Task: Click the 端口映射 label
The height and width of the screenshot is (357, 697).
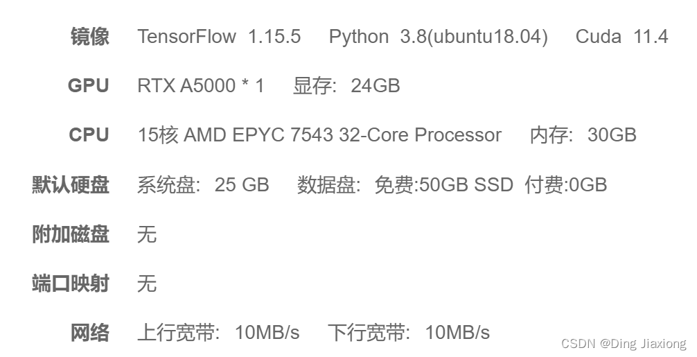Action: pos(71,284)
